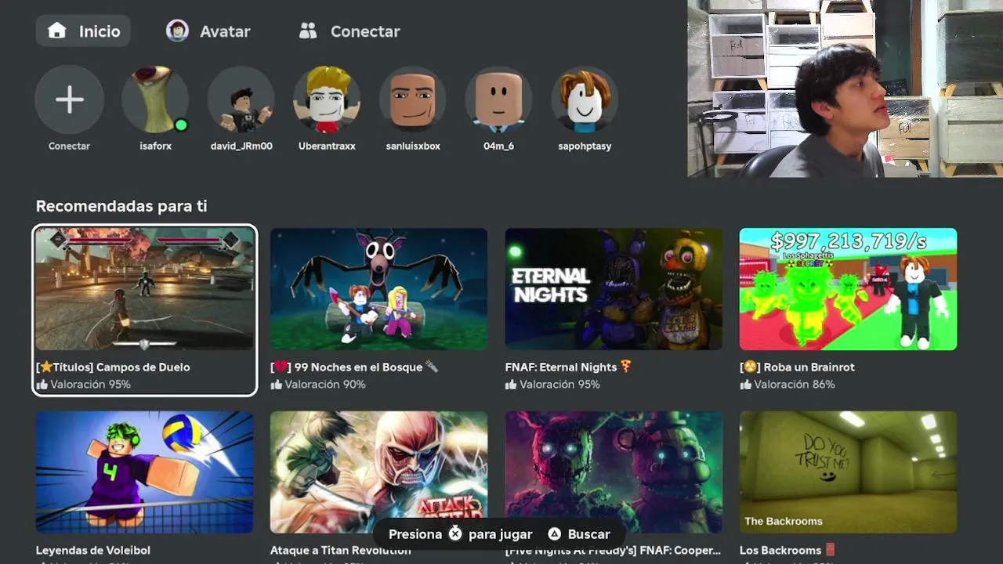1003x564 pixels.
Task: Click the thumbs-up icon on Roba un Brainrot
Action: tap(745, 385)
